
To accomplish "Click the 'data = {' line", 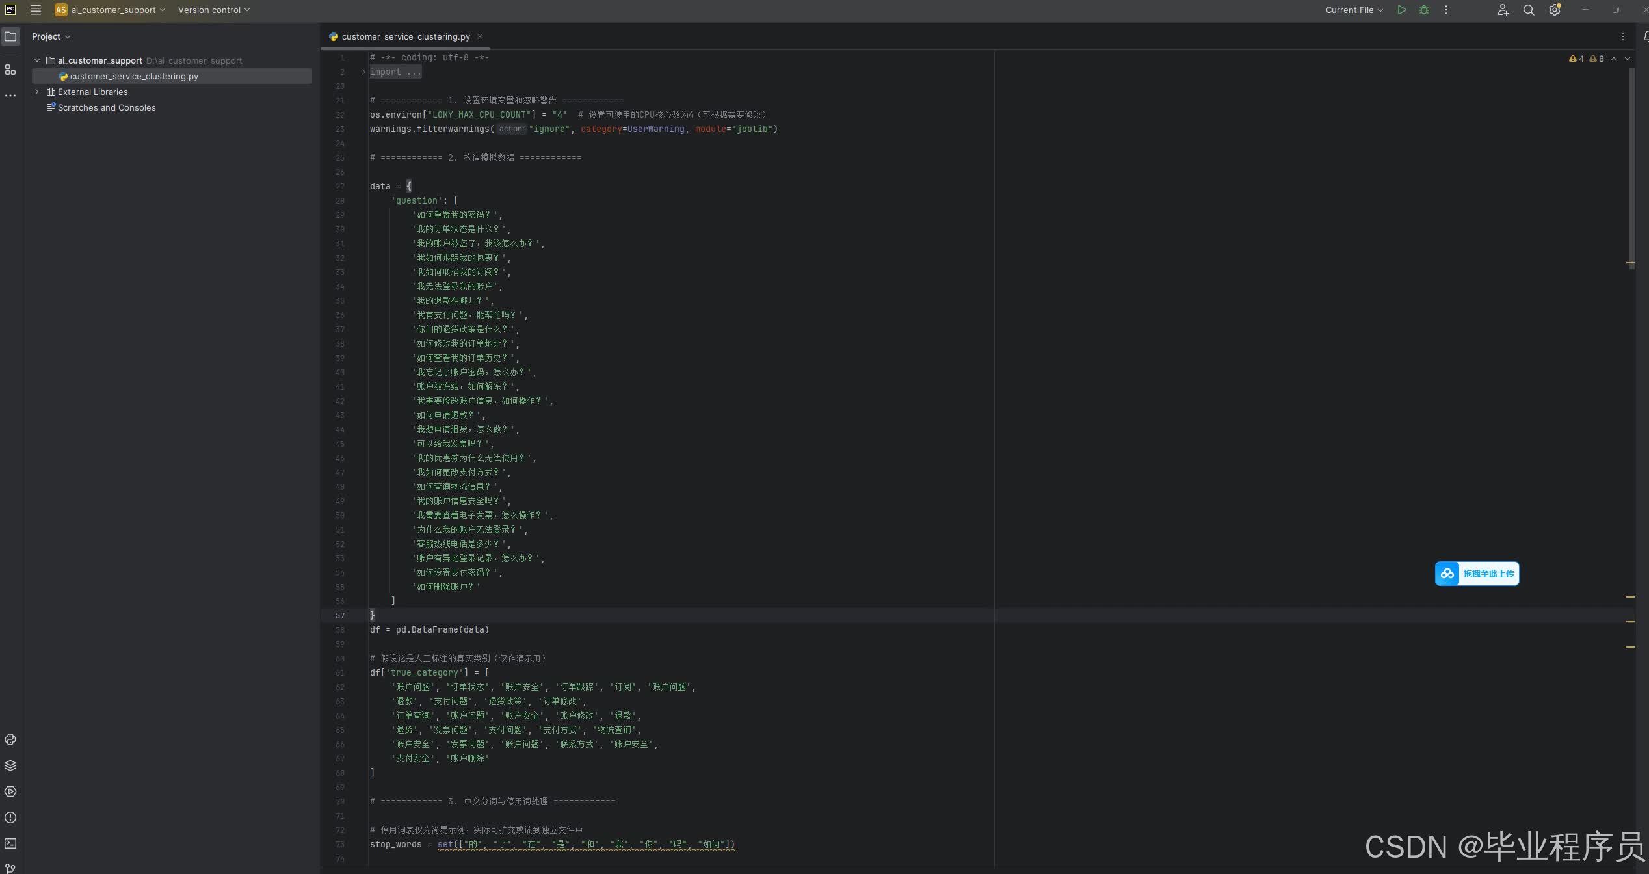I will coord(390,186).
